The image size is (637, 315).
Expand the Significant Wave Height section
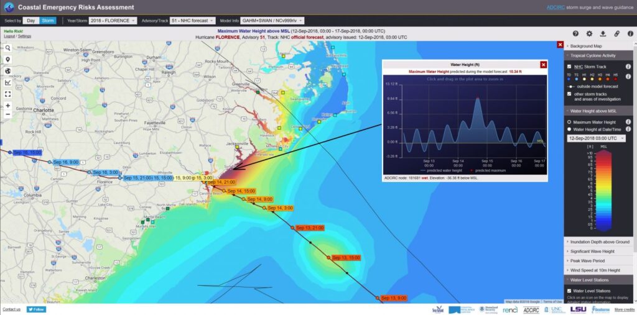[x=598, y=251]
